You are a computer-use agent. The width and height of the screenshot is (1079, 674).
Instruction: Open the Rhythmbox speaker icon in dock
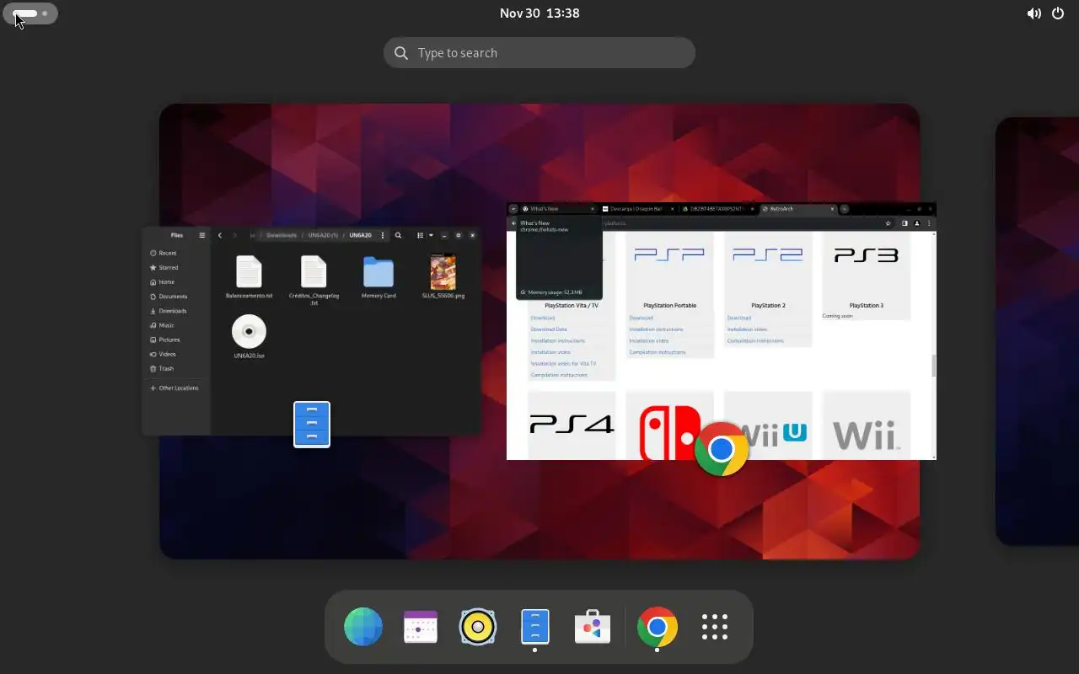478,628
